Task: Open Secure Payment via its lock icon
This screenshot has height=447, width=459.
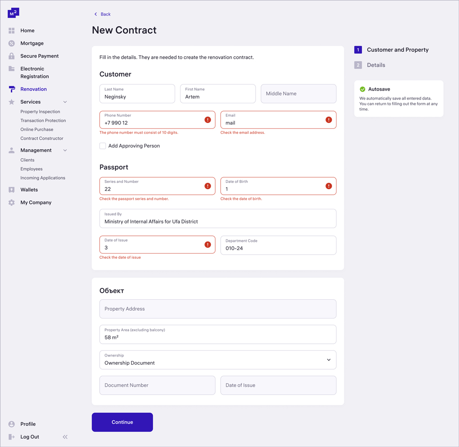Action: pos(11,56)
